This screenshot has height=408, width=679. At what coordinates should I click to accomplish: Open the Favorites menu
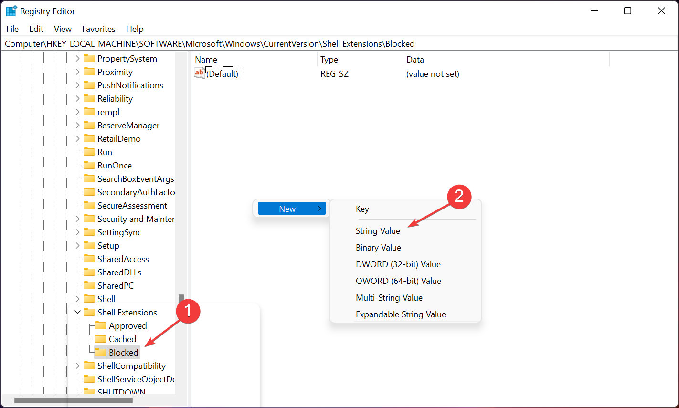tap(98, 29)
